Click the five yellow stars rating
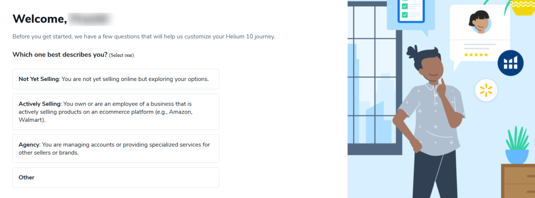Screen dimensions: 535x198 pyautogui.click(x=475, y=55)
